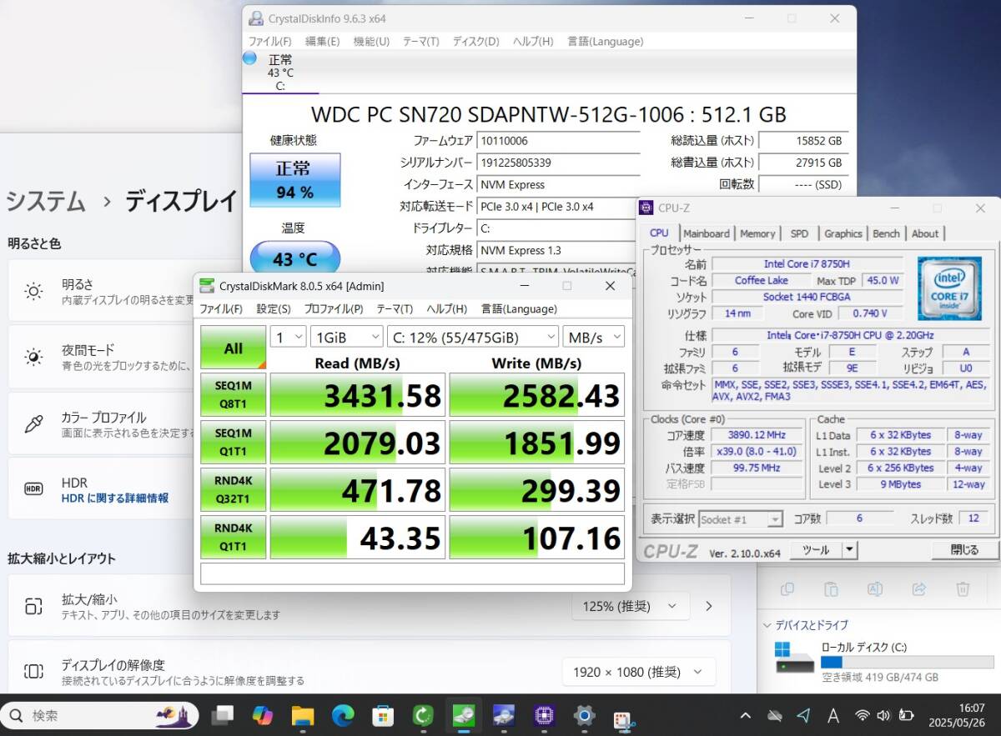Run the SEQ1M Q1T1 test
Image resolution: width=1001 pixels, height=736 pixels.
click(234, 442)
